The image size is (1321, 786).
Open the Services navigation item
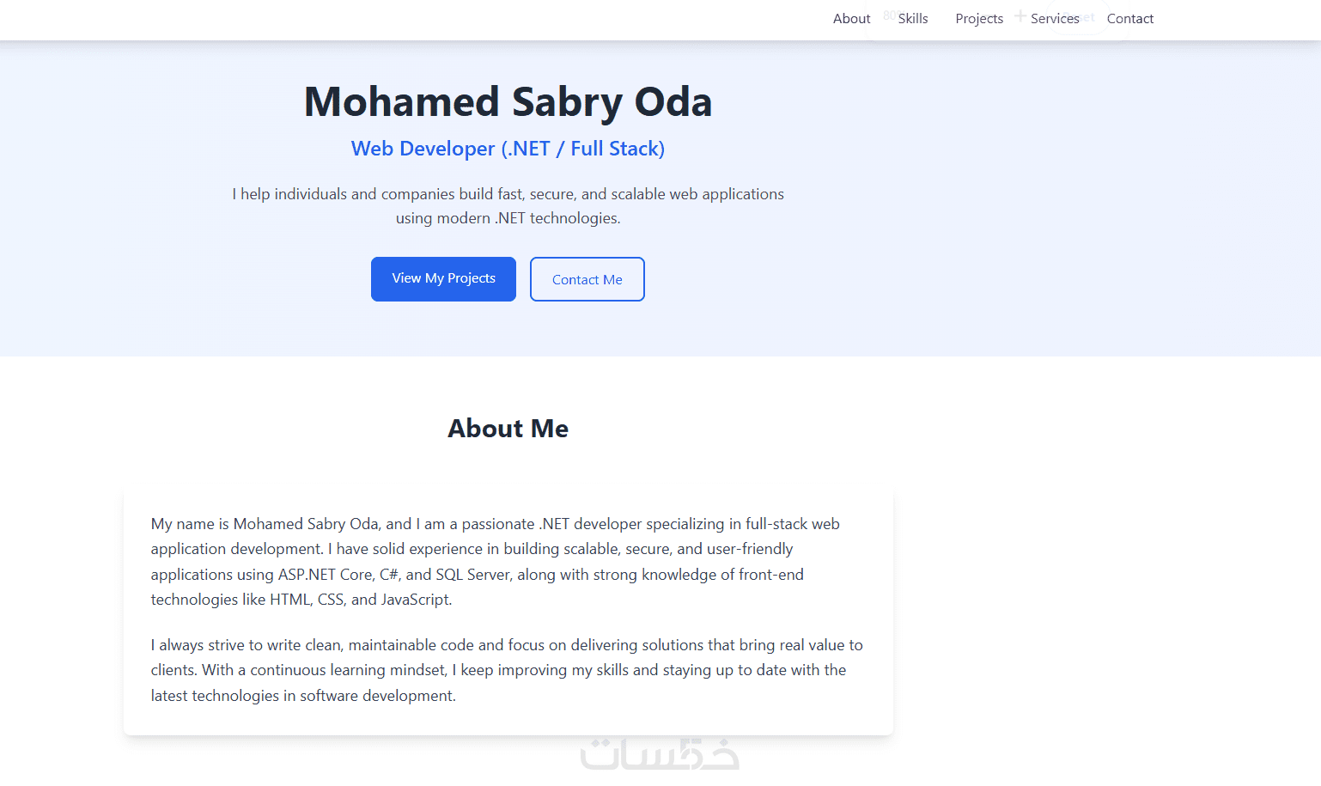(1055, 19)
